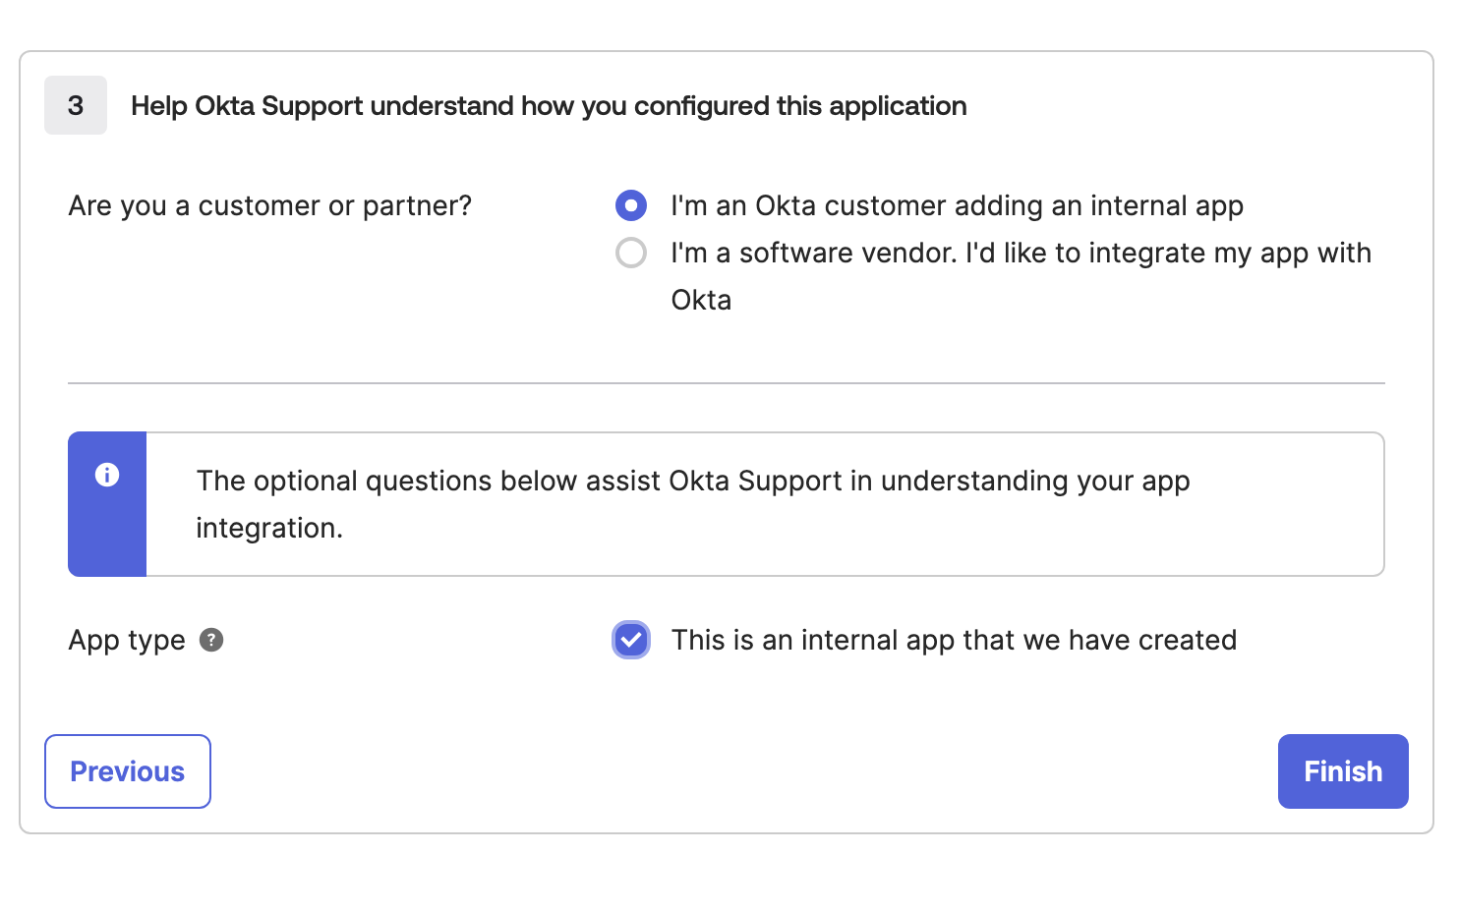Click "I'm an Okta customer adding an internal app" label
This screenshot has width=1459, height=910.
(957, 205)
